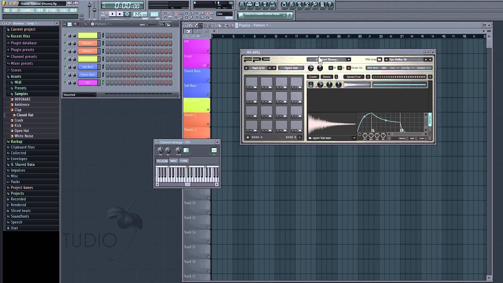Open the FPC Midi Loop folder icon
Screen dimensions: 503x283
[379, 59]
